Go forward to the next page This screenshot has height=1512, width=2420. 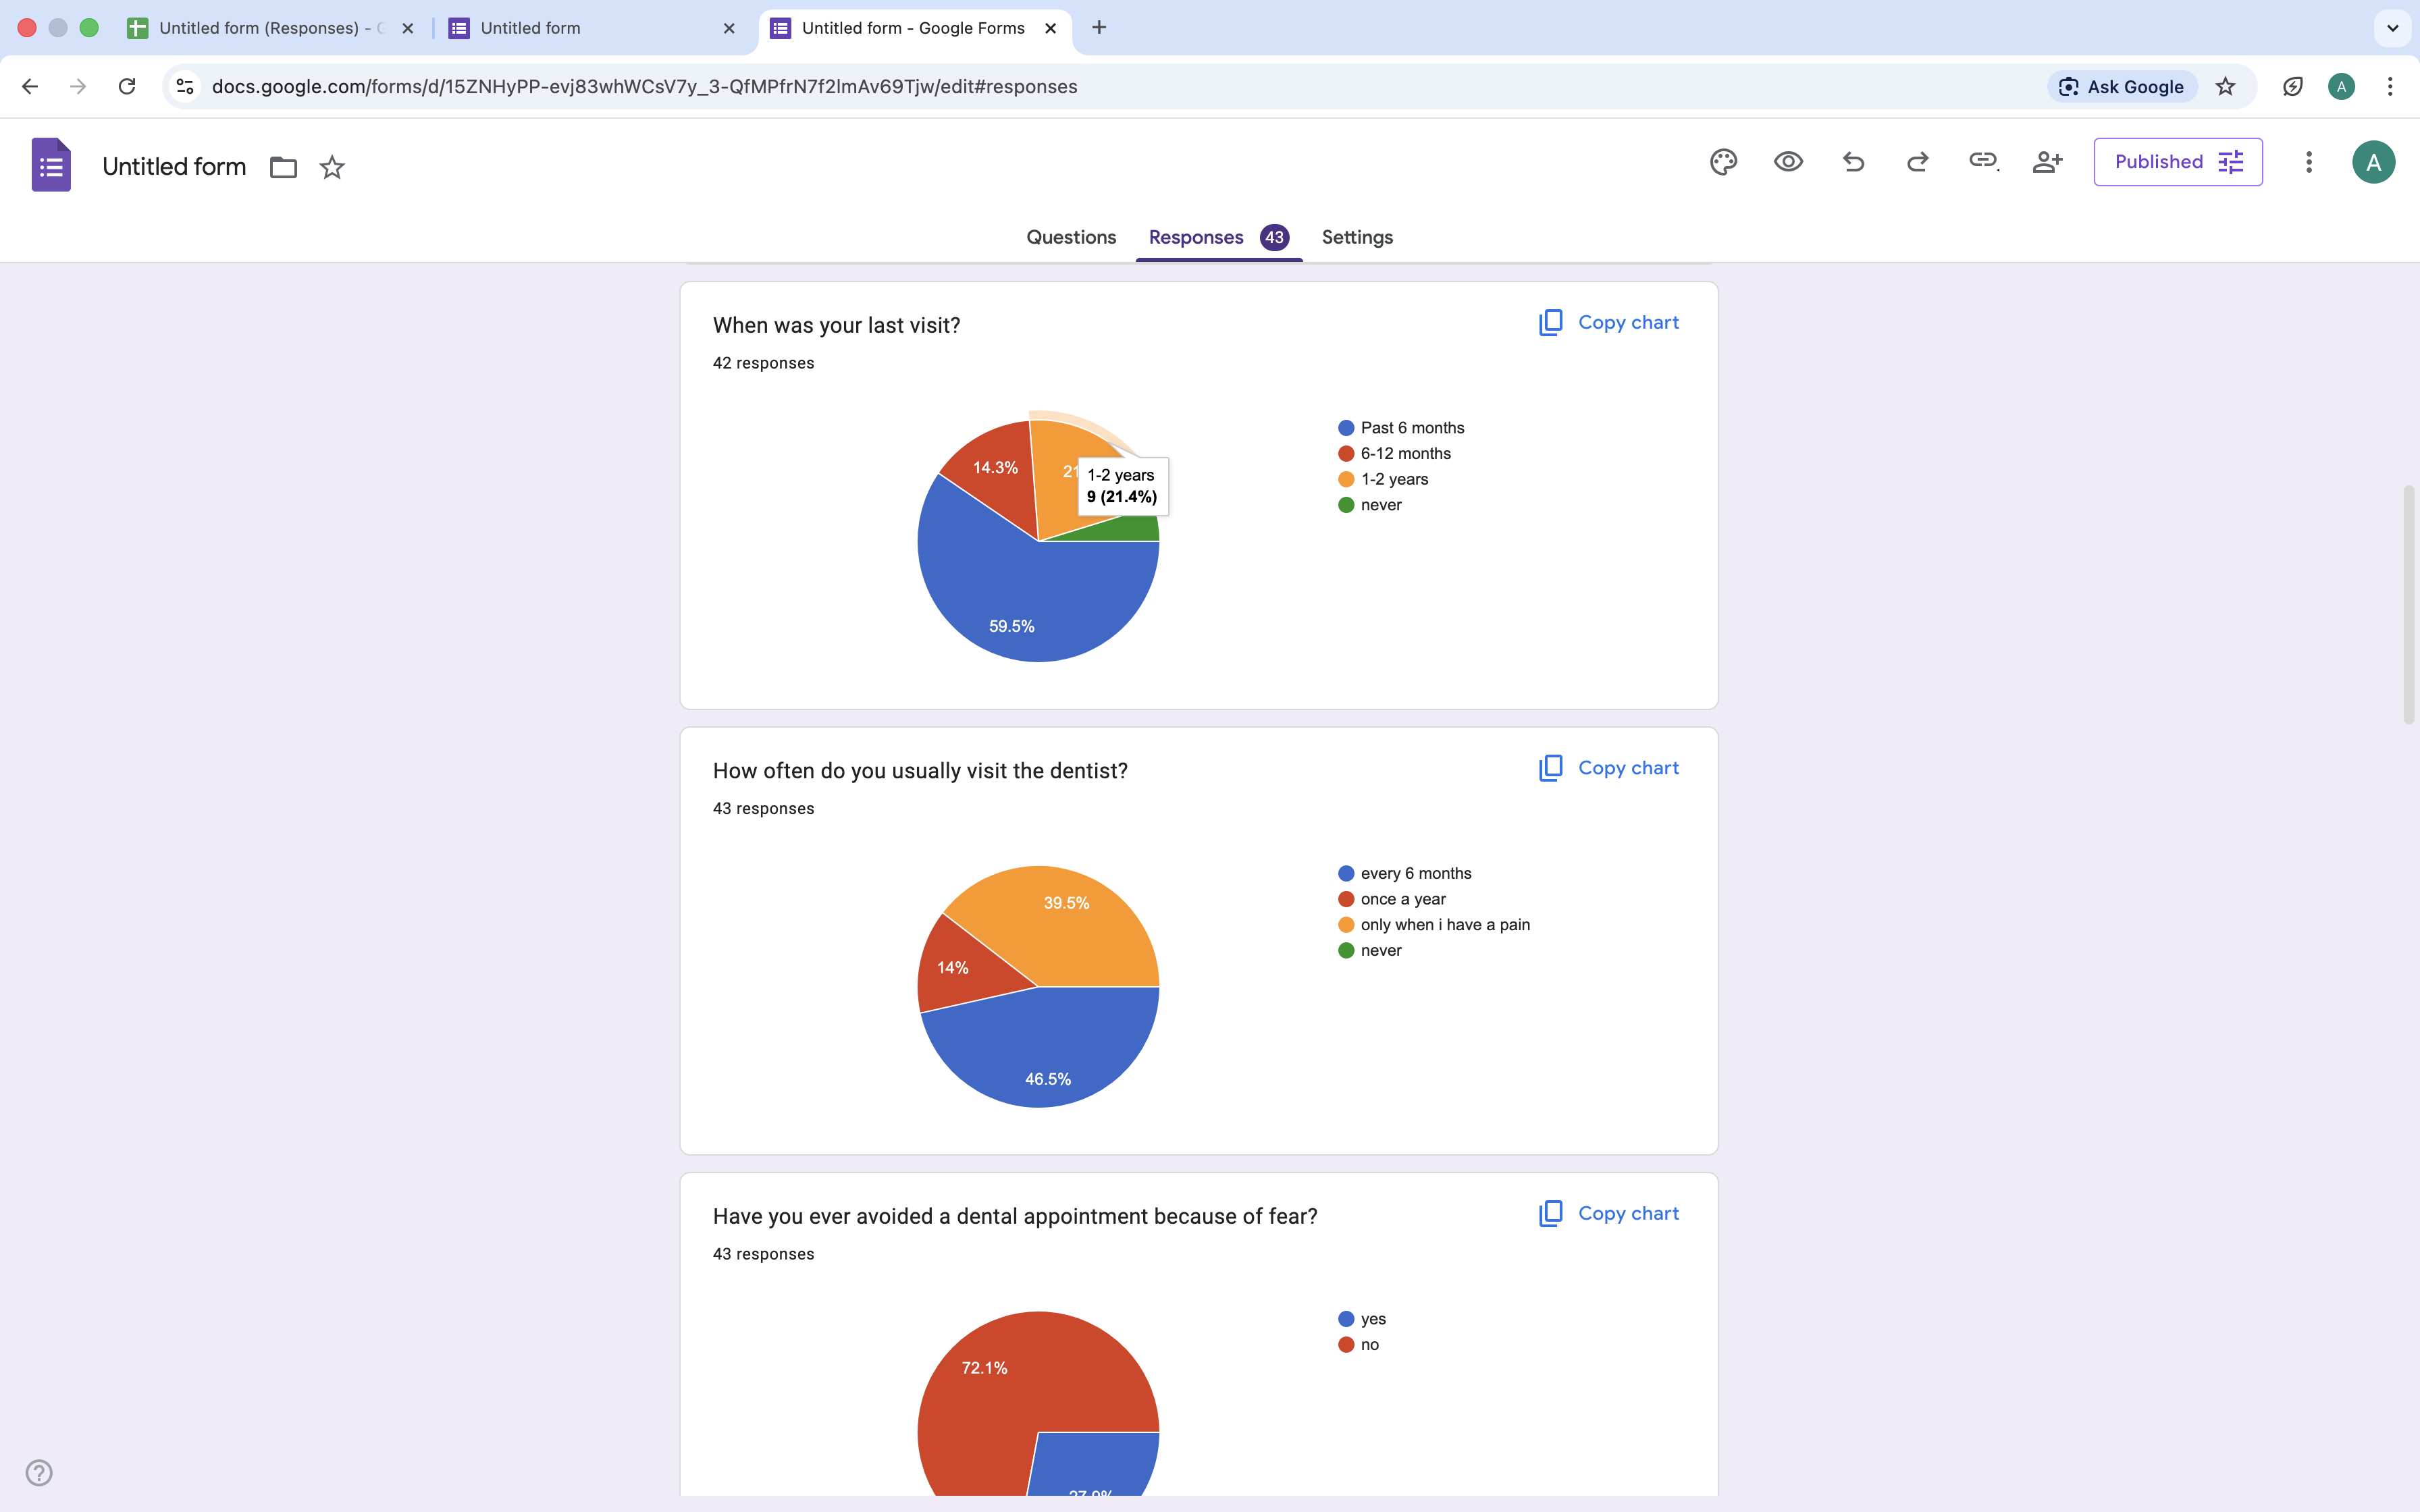78,87
